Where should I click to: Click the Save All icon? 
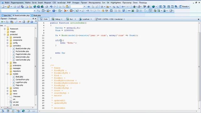22,7
